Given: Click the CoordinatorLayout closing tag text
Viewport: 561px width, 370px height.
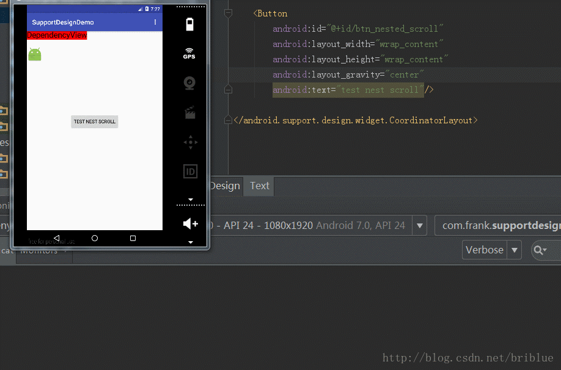Looking at the screenshot, I should [356, 120].
